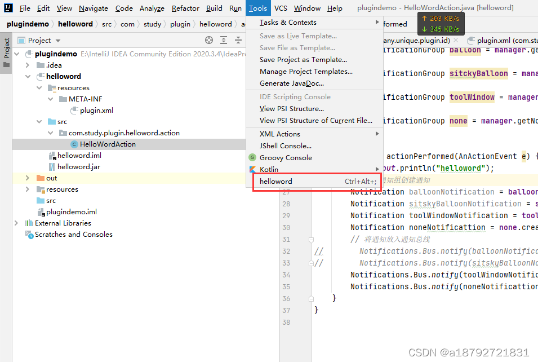Click the Project view panel icon
The height and width of the screenshot is (362, 538).
tap(21, 41)
